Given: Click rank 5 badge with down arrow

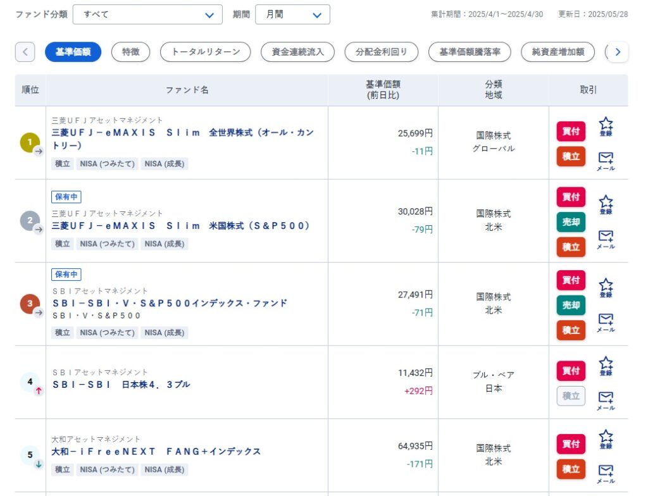Looking at the screenshot, I should click(x=30, y=456).
